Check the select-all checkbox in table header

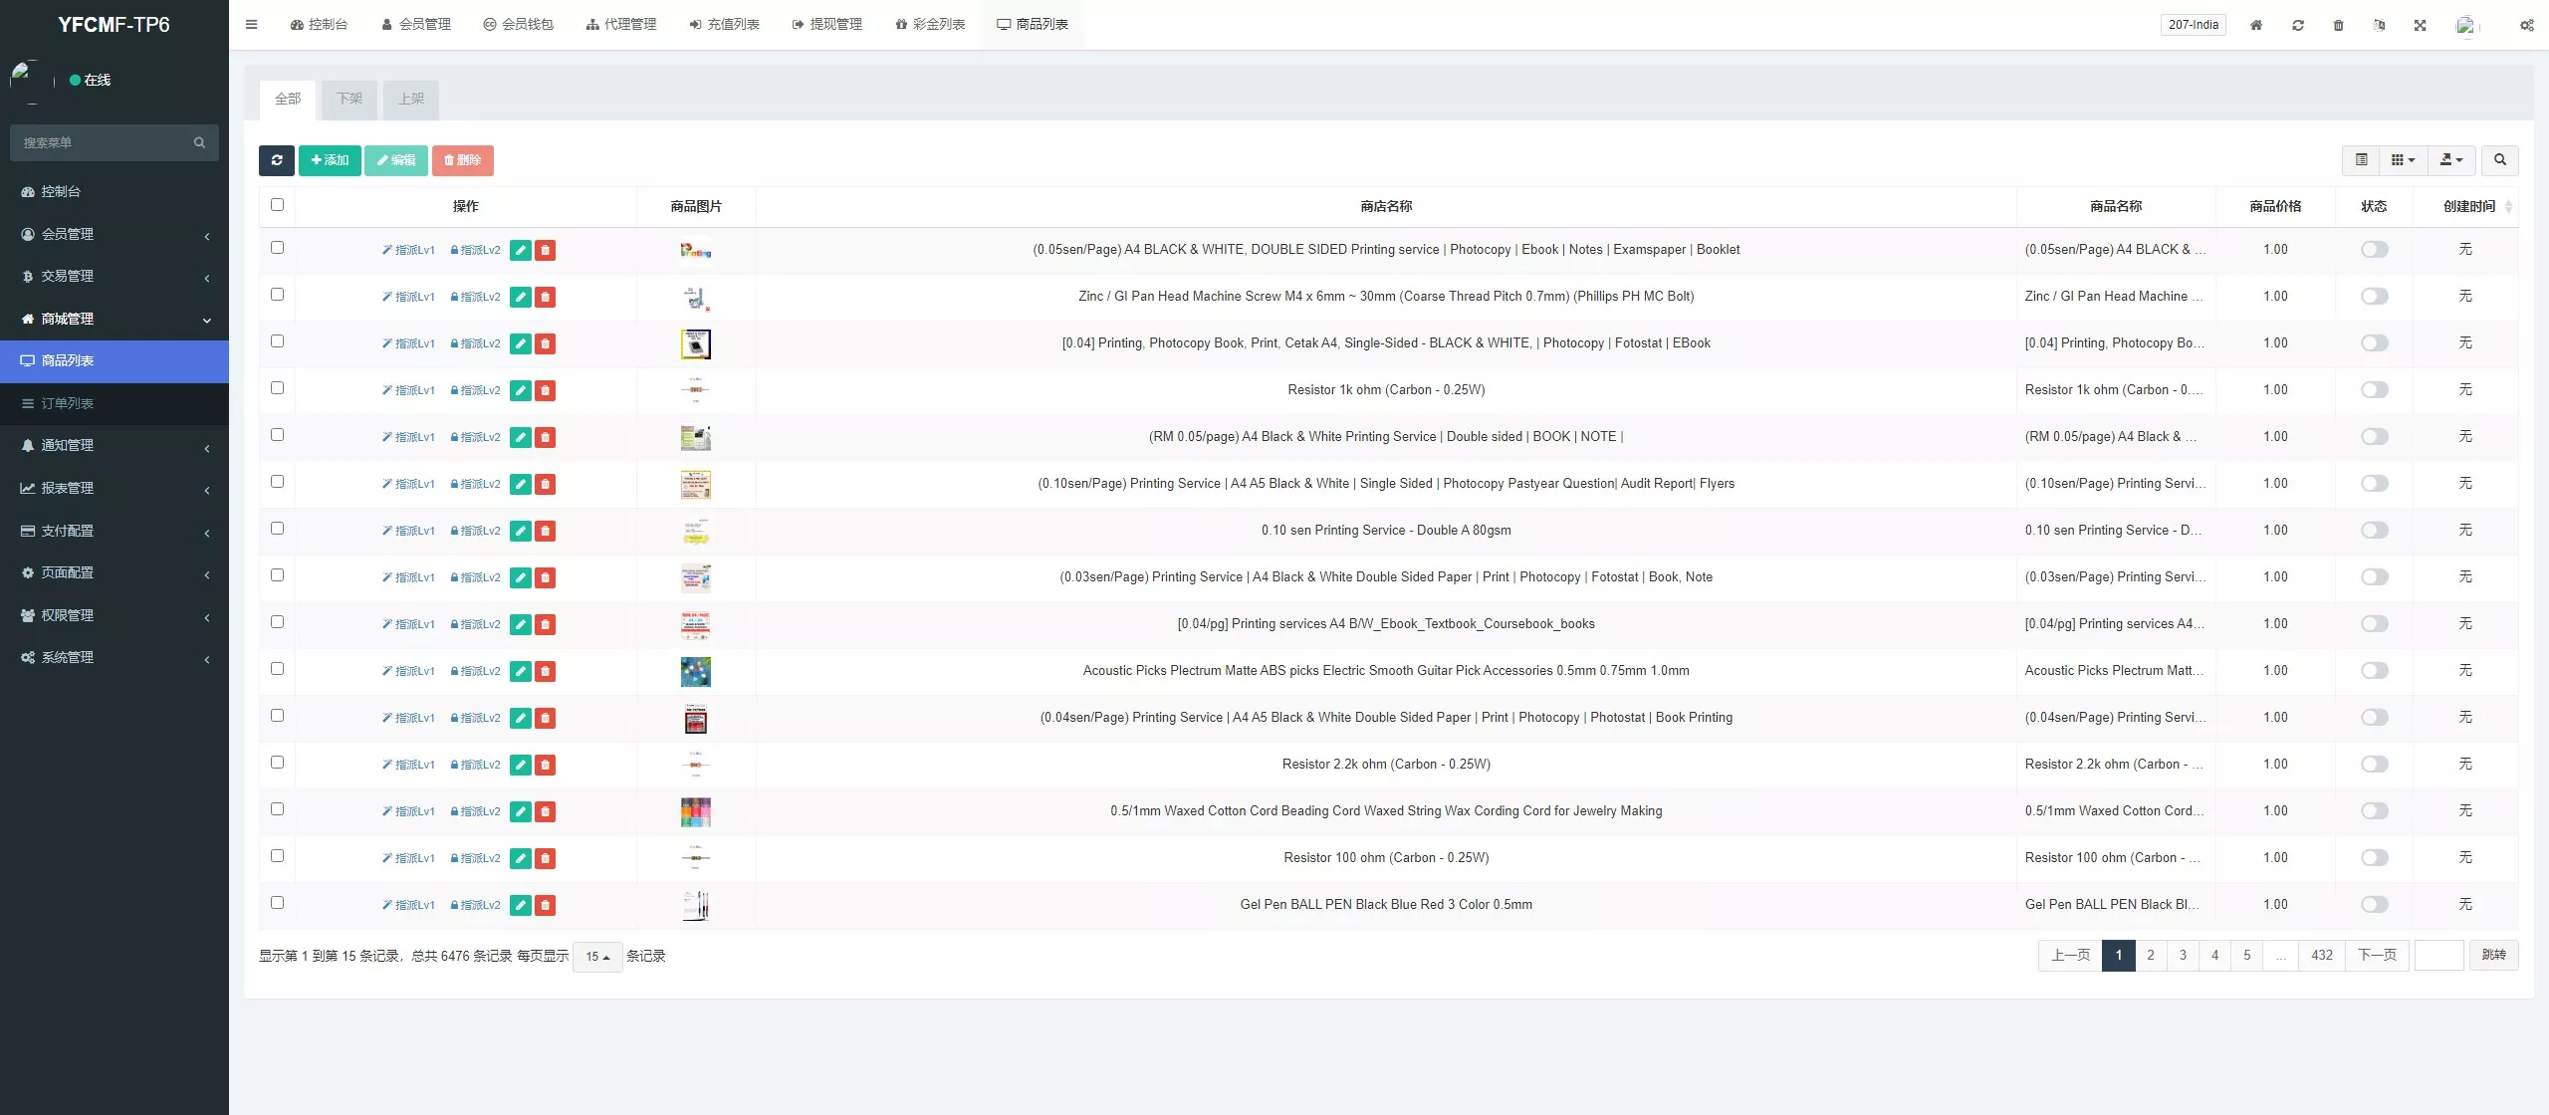click(277, 205)
